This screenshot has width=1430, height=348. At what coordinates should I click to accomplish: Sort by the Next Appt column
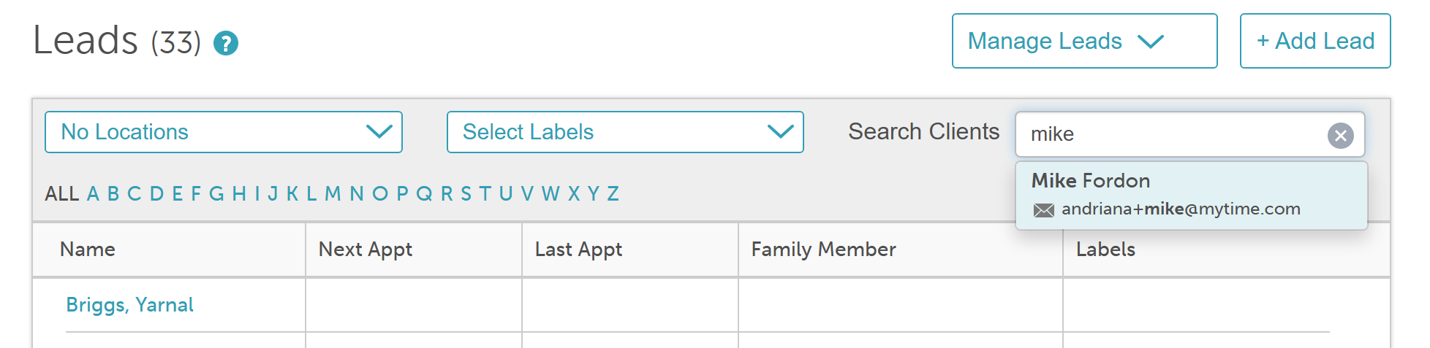coord(365,250)
